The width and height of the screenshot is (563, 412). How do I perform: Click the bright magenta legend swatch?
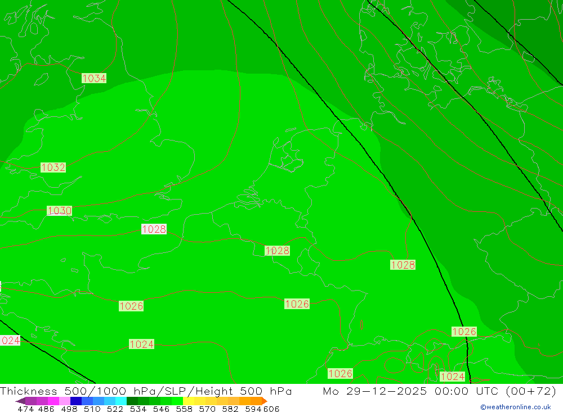[x=53, y=401]
